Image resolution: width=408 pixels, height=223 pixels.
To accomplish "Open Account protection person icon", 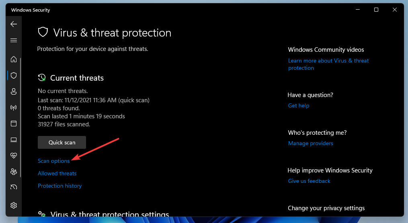I will [x=14, y=91].
